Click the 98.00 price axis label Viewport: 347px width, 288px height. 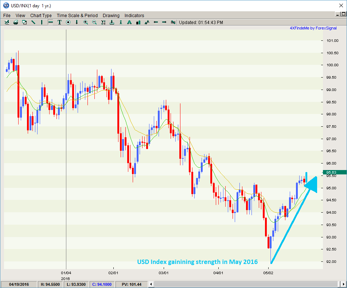331,114
